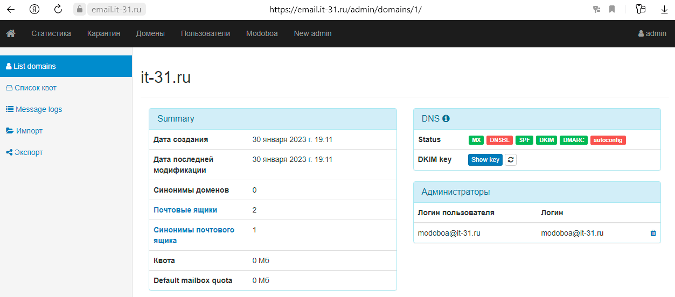Image resolution: width=675 pixels, height=297 pixels.
Task: Open the Статистика menu
Action: point(51,33)
